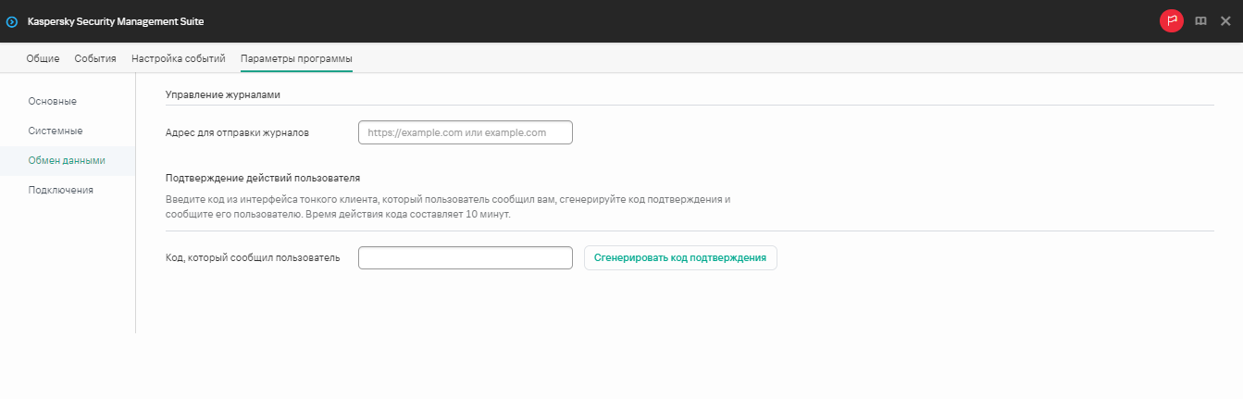Open the help book icon
1243x399 pixels.
pyautogui.click(x=1200, y=21)
